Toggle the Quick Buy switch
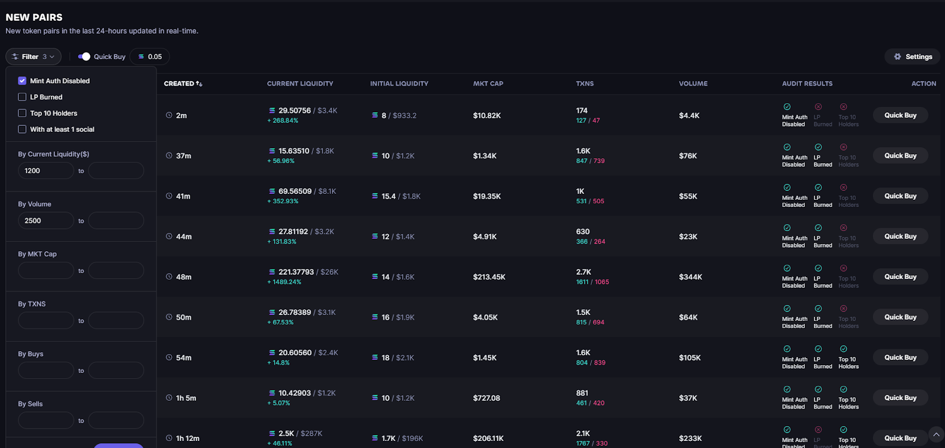This screenshot has width=945, height=448. pos(84,57)
